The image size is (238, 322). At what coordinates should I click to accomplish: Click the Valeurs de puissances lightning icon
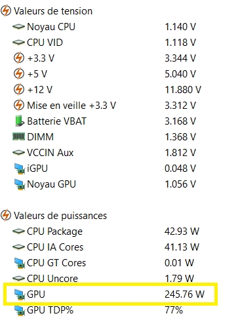pyautogui.click(x=6, y=216)
